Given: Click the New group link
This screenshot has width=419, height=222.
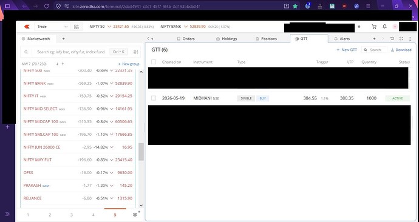Looking at the screenshot, I should pyautogui.click(x=129, y=64).
